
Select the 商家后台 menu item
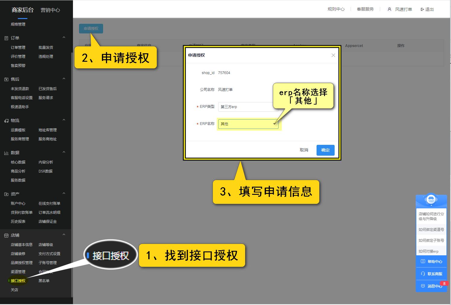23,10
